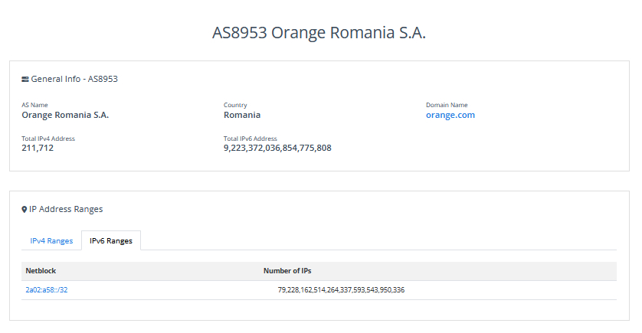Open the 2a02:a58::/32 netblock link
Viewport: 642px width, 333px height.
46,289
